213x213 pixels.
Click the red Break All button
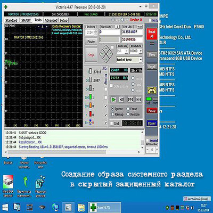152,34
